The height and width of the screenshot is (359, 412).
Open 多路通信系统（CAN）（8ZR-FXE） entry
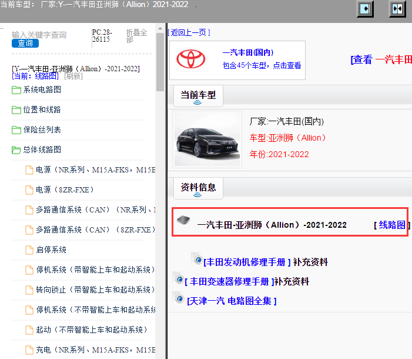[x=95, y=230]
